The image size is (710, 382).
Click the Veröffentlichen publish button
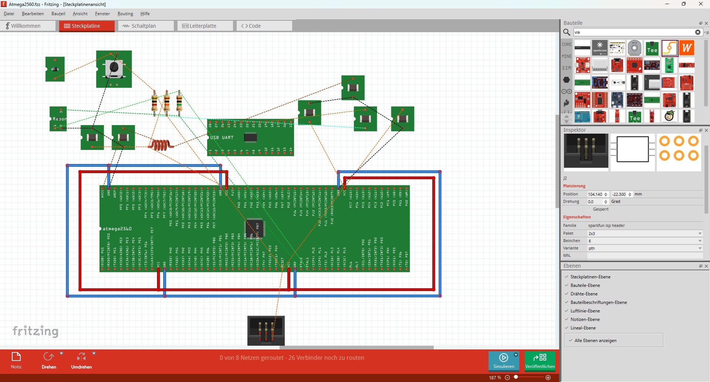[x=540, y=361]
